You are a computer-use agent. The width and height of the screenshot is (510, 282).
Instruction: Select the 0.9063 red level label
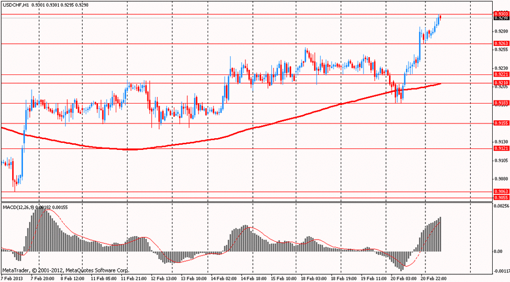(501, 192)
